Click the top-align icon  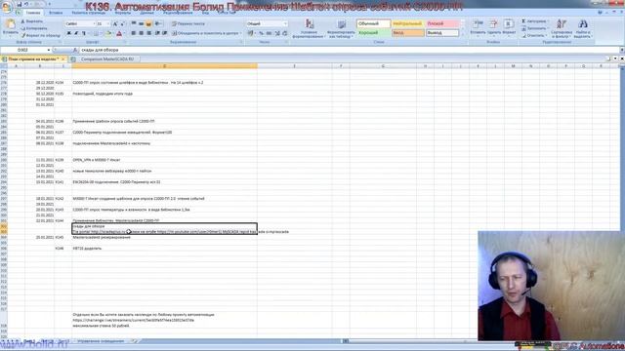134,23
